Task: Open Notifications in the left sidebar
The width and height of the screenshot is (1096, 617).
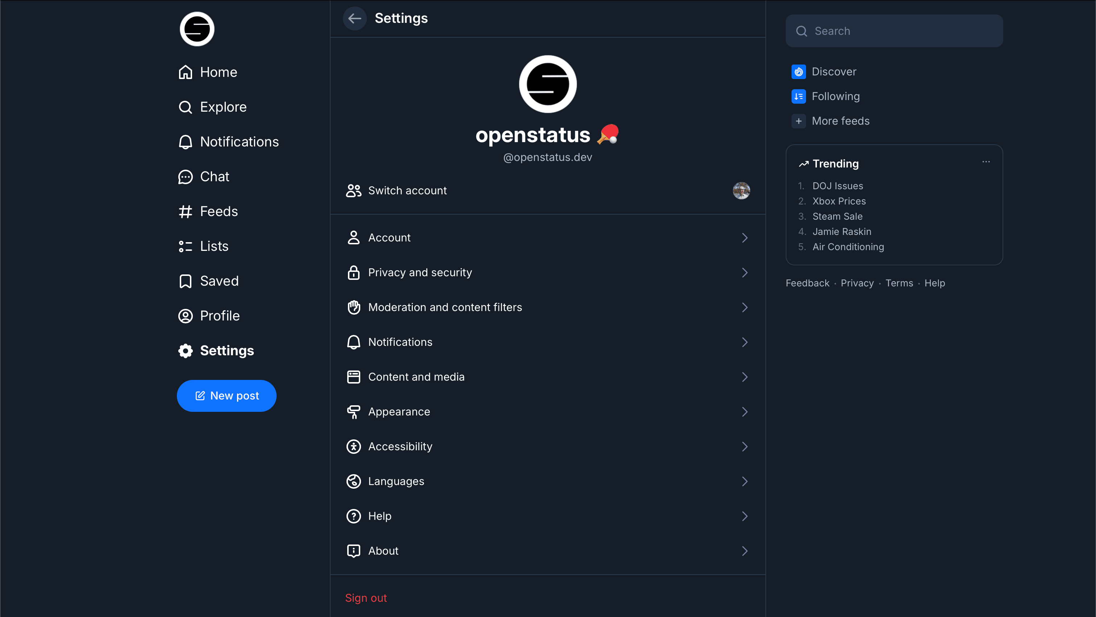Action: [228, 142]
